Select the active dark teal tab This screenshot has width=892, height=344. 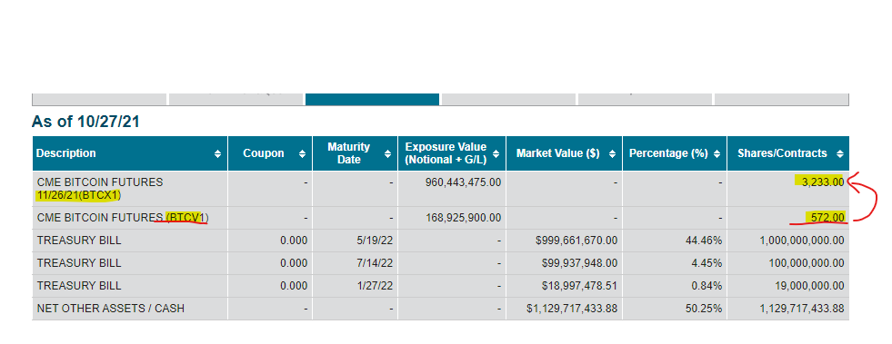pos(372,99)
